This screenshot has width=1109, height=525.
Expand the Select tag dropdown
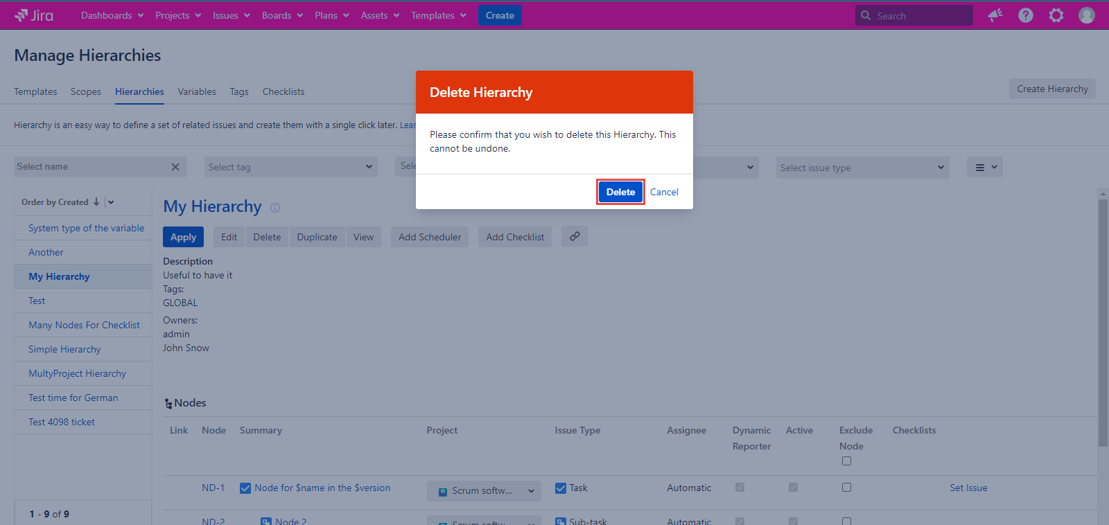tap(291, 167)
